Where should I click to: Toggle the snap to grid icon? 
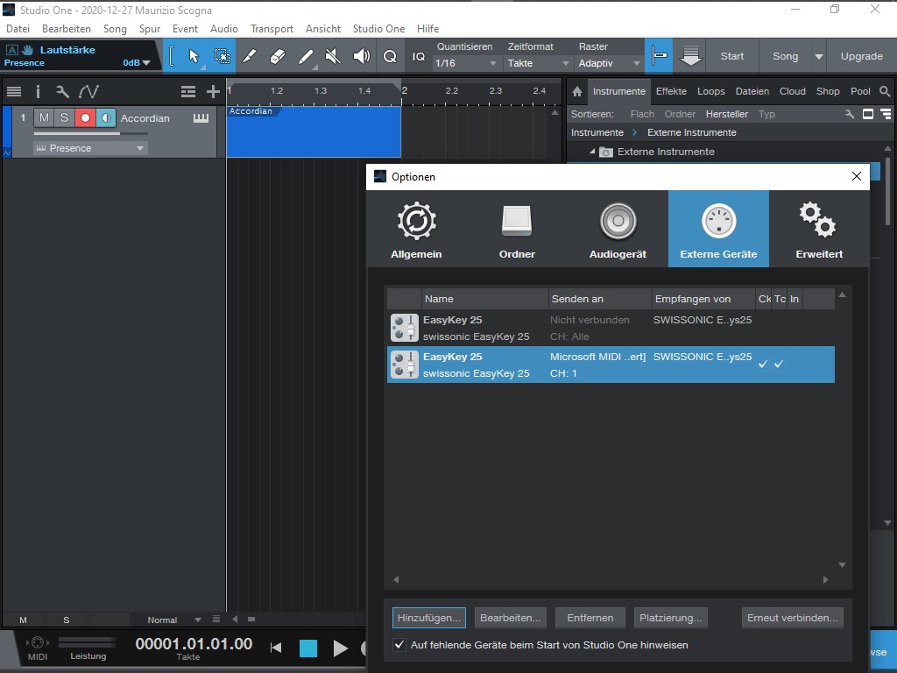[x=659, y=56]
